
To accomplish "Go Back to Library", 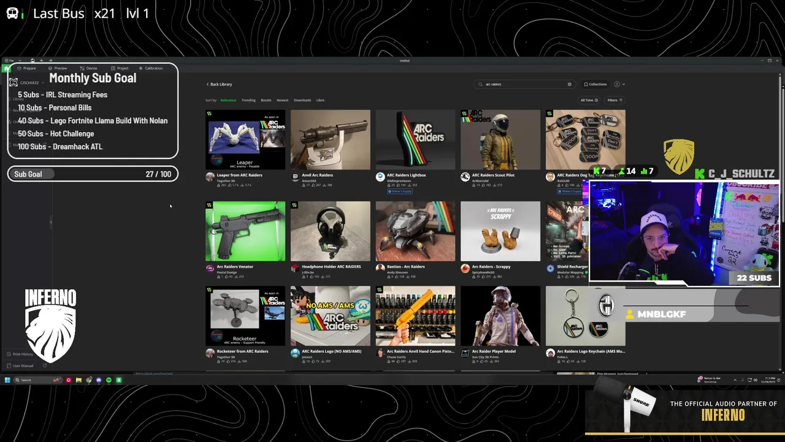I will (219, 84).
